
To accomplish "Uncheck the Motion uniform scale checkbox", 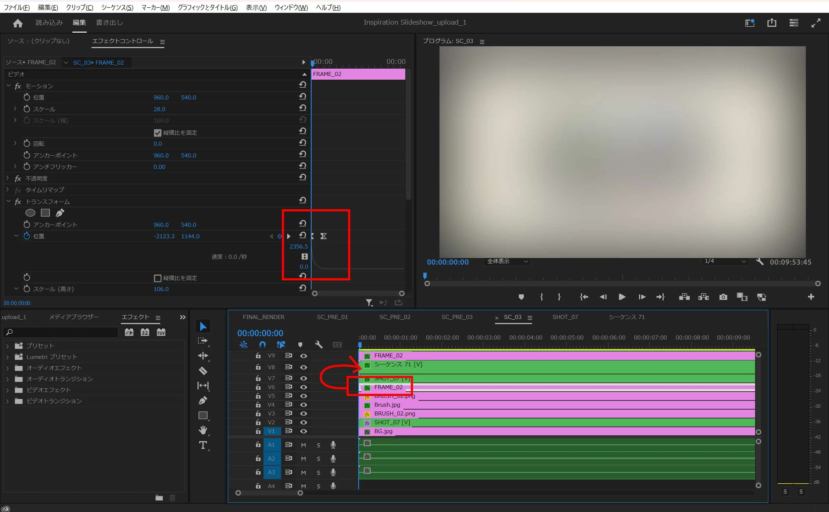I will [158, 132].
